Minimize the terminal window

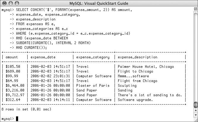coord(11,3)
